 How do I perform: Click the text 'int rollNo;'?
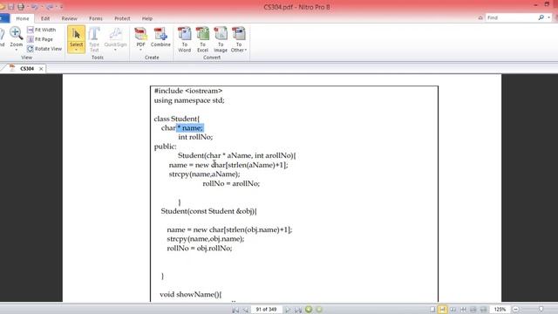195,137
